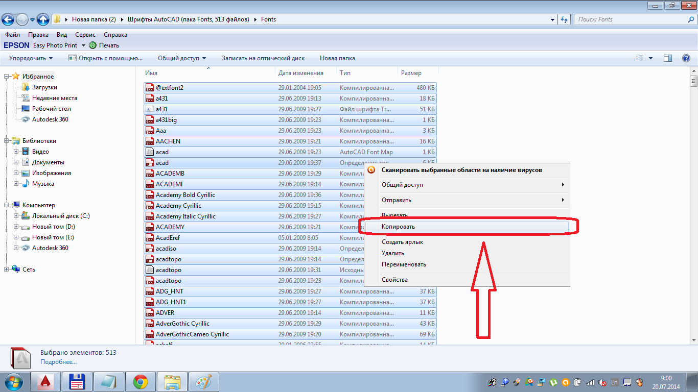The height and width of the screenshot is (392, 698).
Task: Expand the Новый том (D:) node
Action: pos(16,227)
